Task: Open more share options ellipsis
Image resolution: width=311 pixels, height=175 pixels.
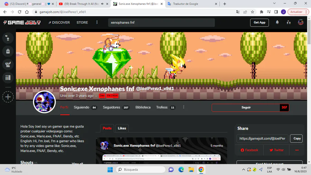Action: coord(297,150)
